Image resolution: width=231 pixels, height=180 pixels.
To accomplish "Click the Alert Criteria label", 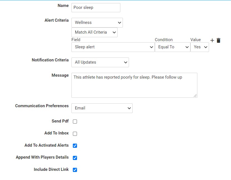I will point(57,20).
